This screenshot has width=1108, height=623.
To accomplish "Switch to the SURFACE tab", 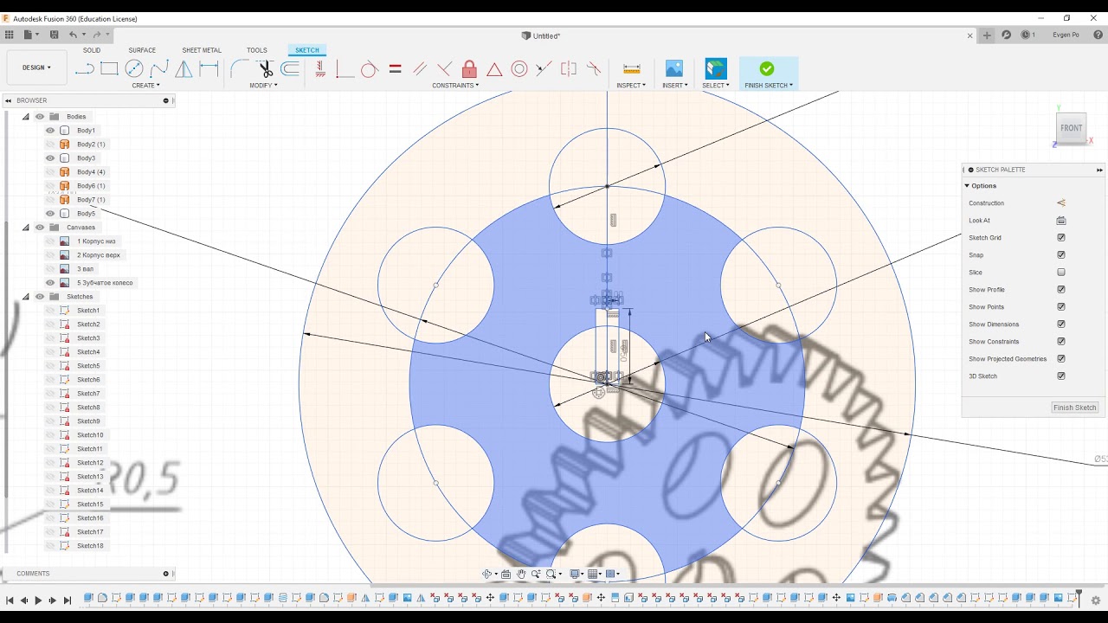I will (x=142, y=50).
